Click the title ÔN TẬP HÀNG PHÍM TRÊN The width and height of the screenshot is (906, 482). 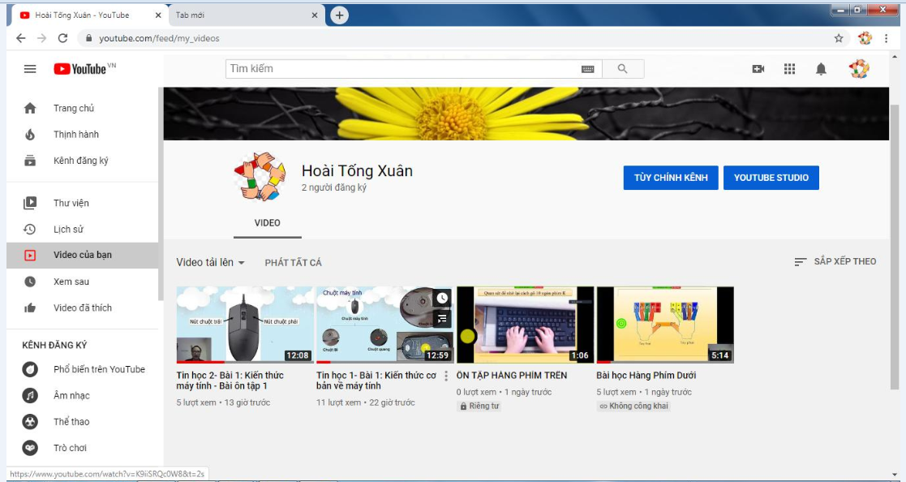coord(512,375)
